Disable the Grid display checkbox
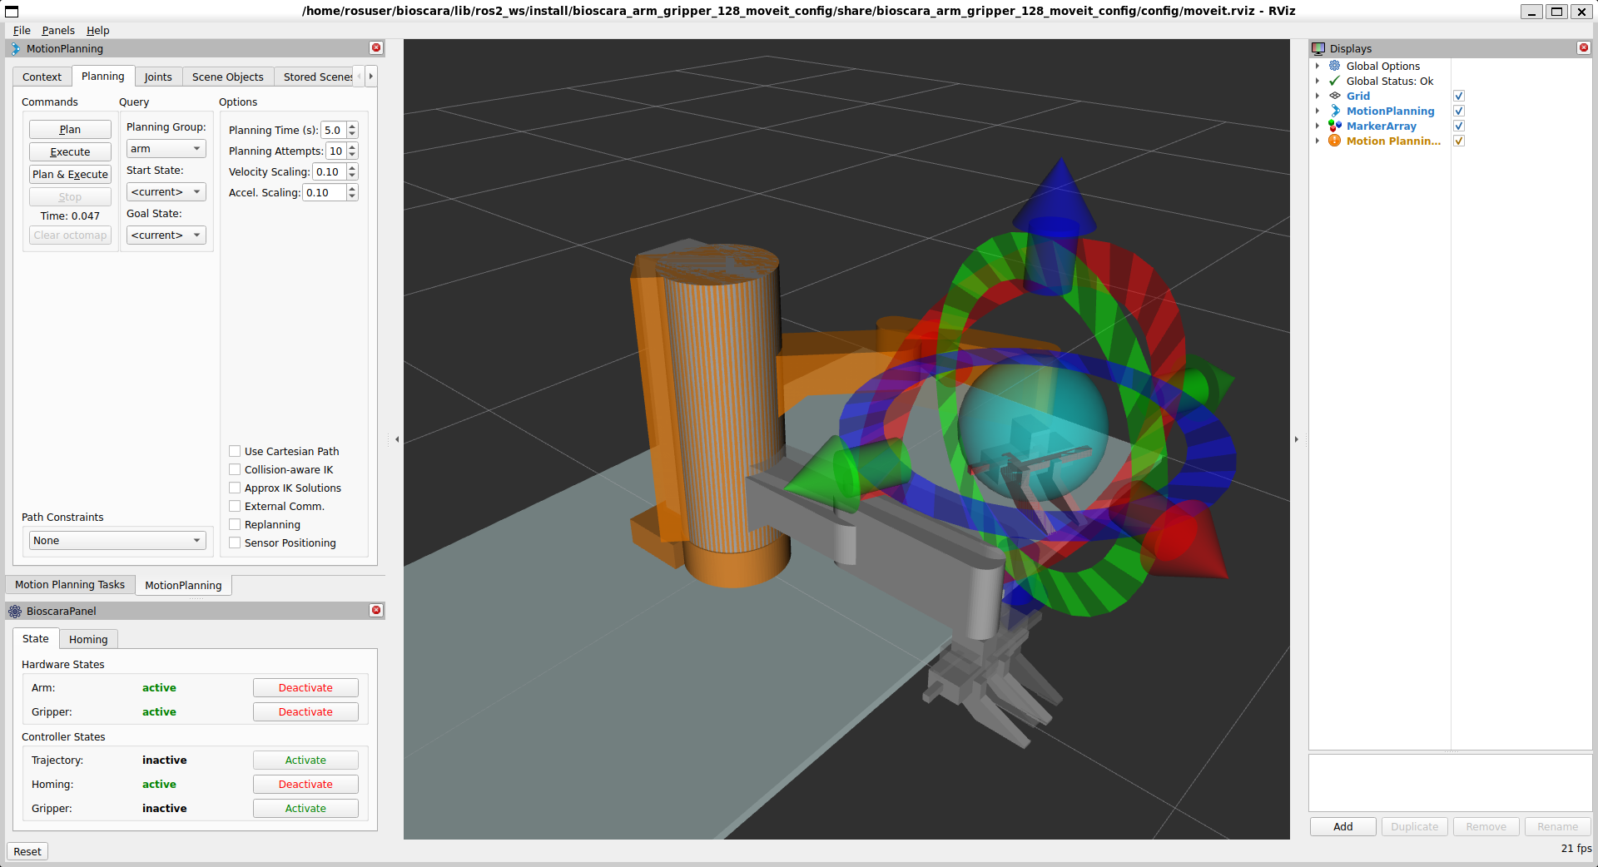Screen dimensions: 1598x867 [x=1459, y=96]
